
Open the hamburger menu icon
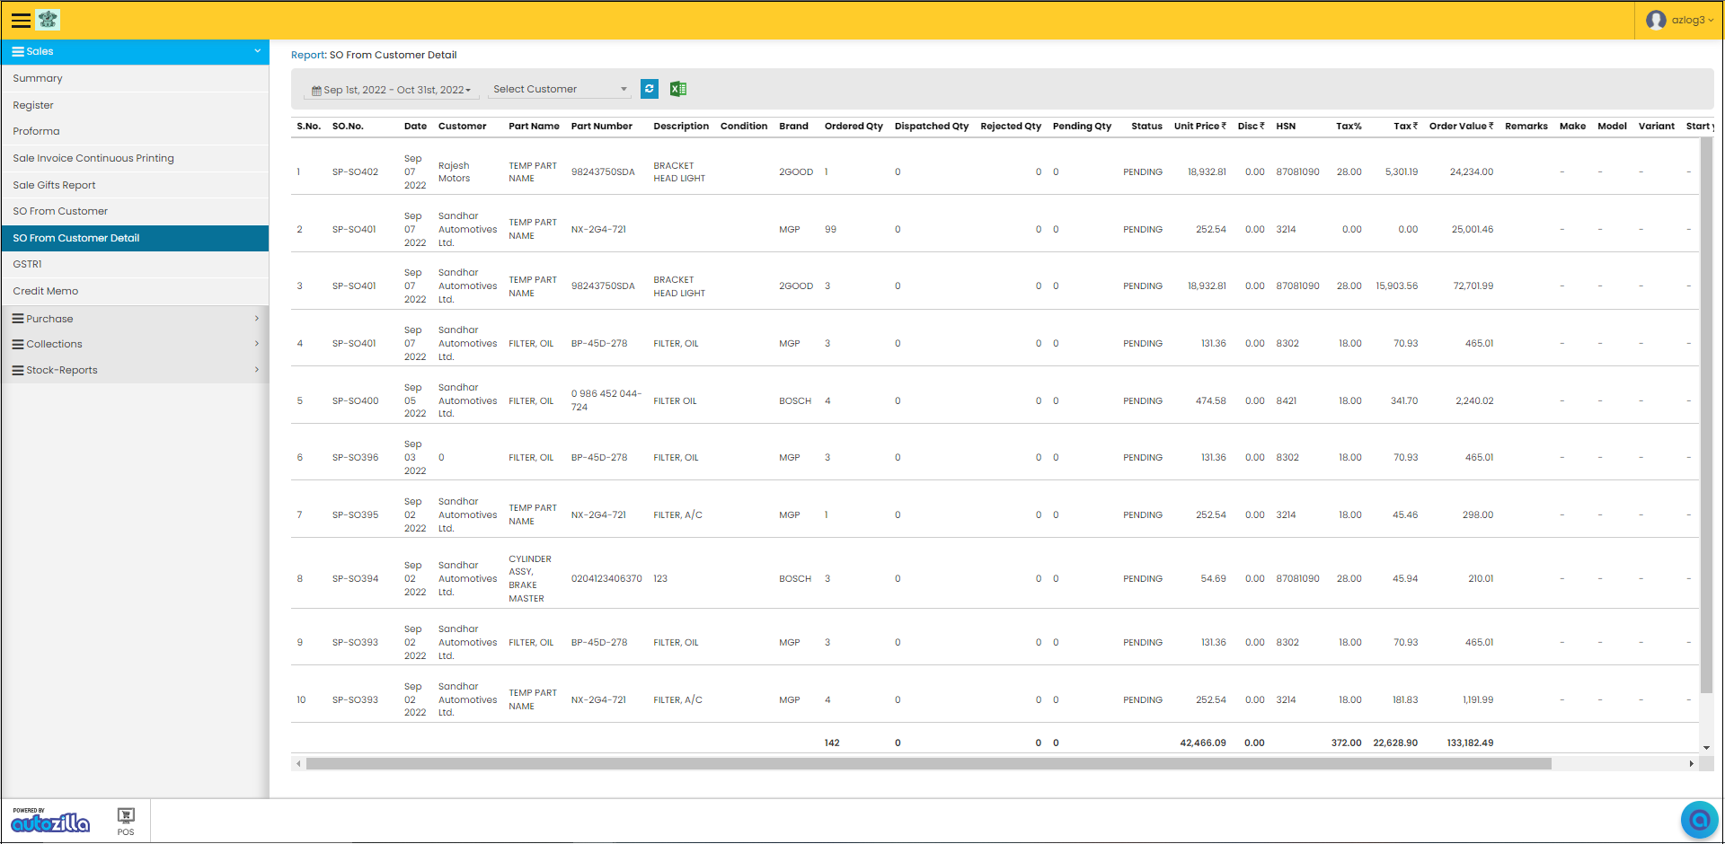[x=21, y=20]
